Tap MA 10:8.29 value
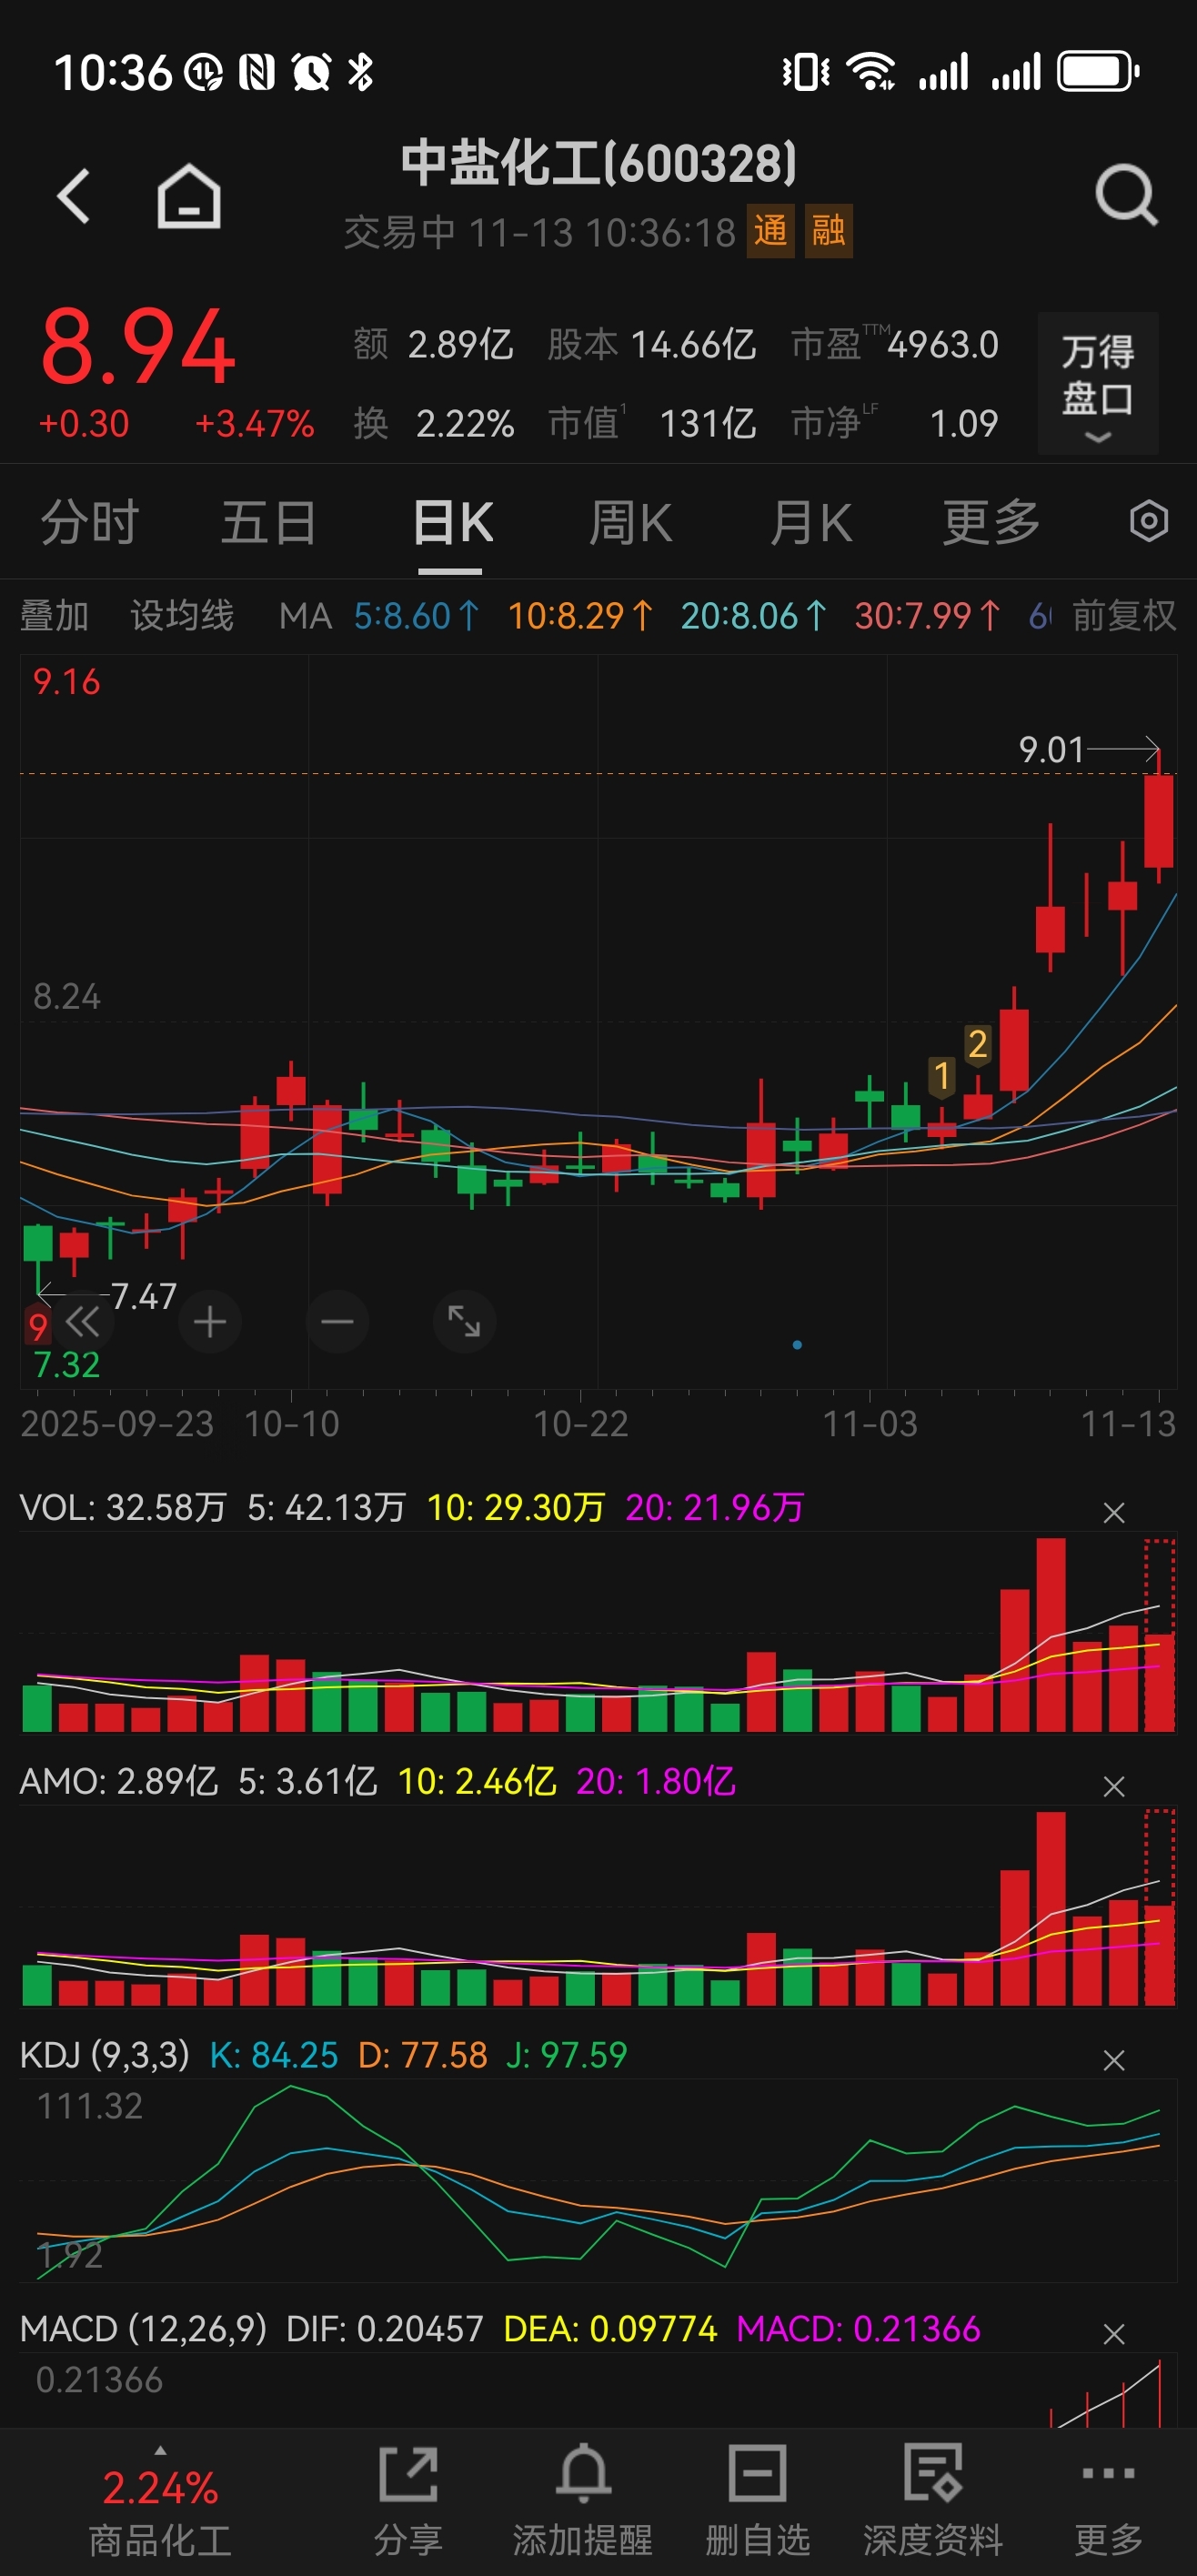 (x=581, y=616)
